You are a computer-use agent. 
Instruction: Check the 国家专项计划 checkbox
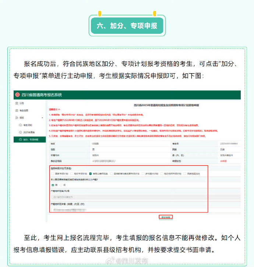[53, 174]
